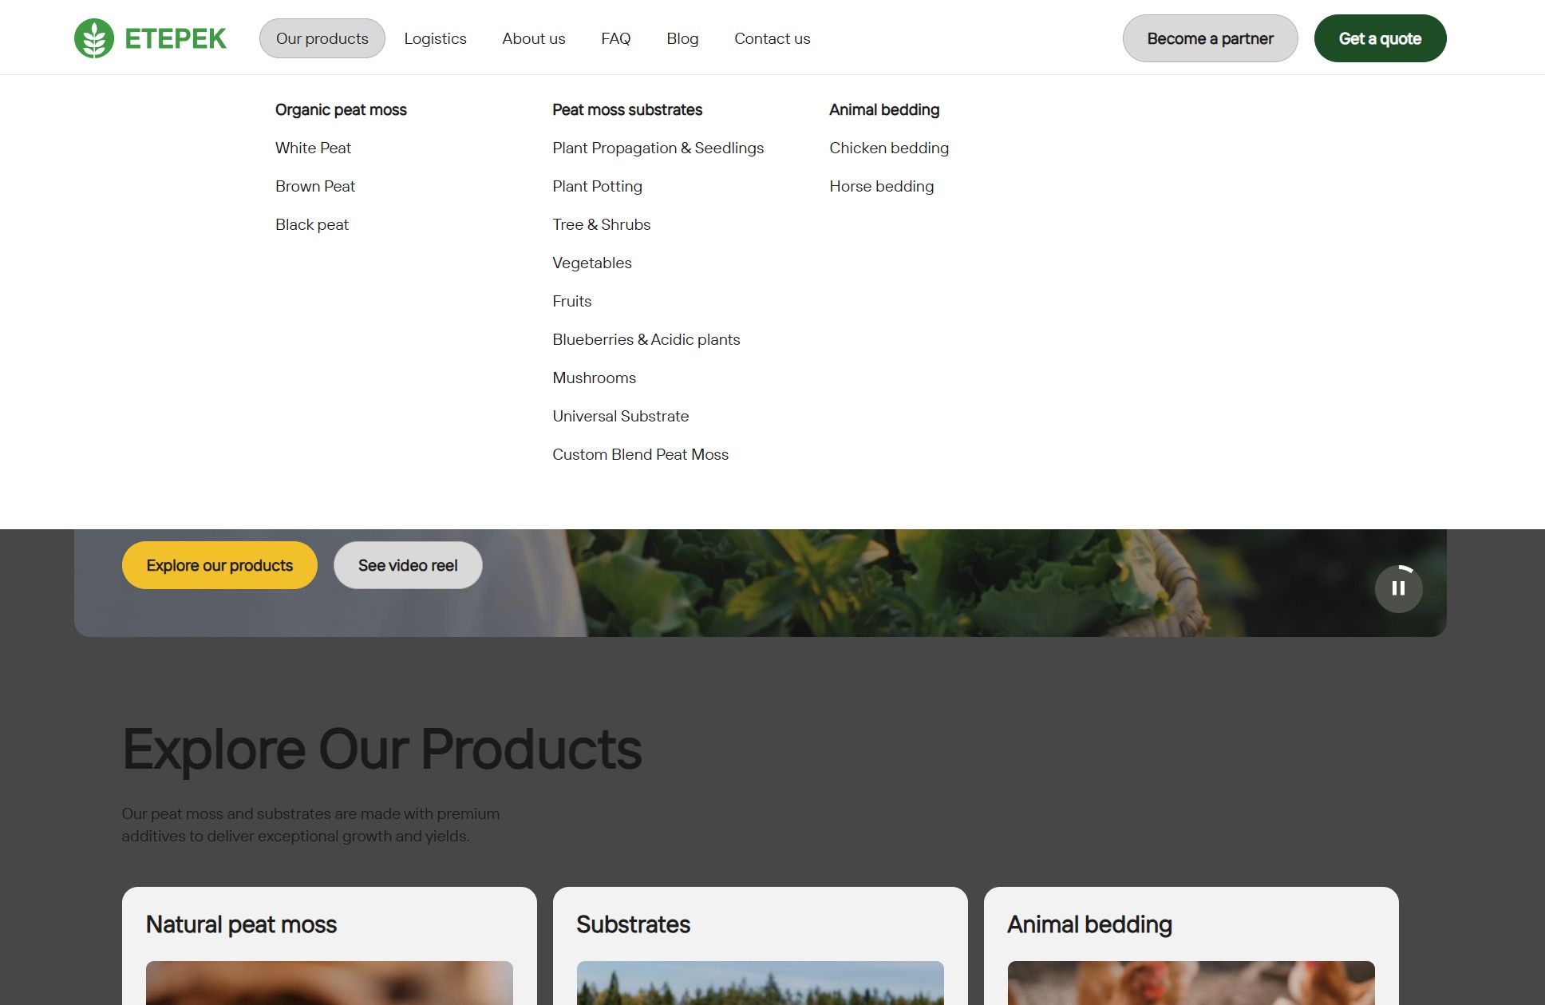
Task: Select Blueberries & Acidic plants link
Action: tap(646, 339)
